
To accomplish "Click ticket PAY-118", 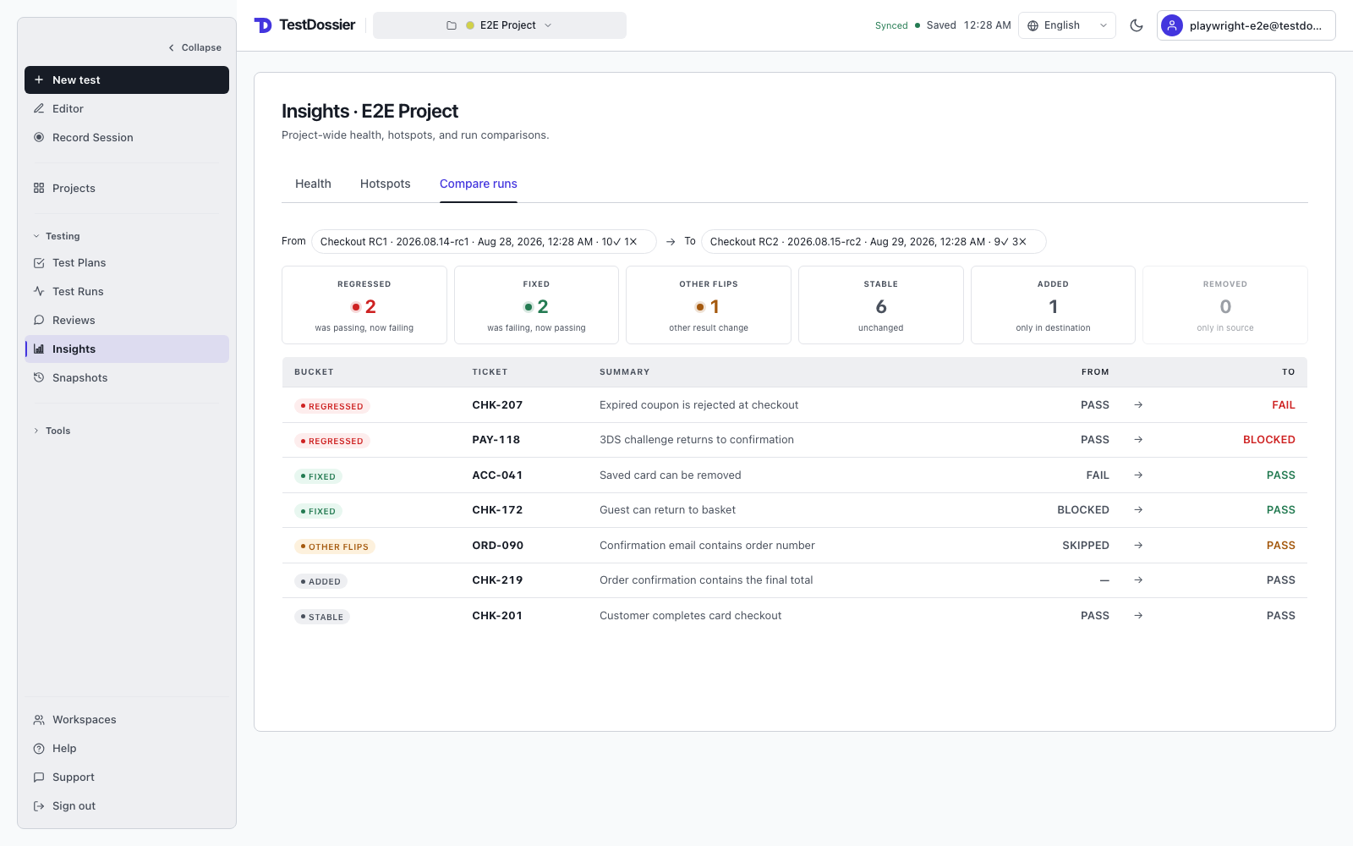I will (496, 439).
